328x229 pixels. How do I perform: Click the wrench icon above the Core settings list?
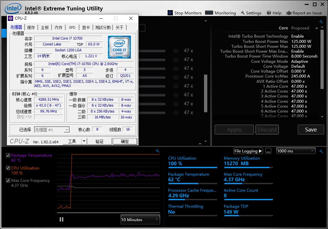pos(321,22)
